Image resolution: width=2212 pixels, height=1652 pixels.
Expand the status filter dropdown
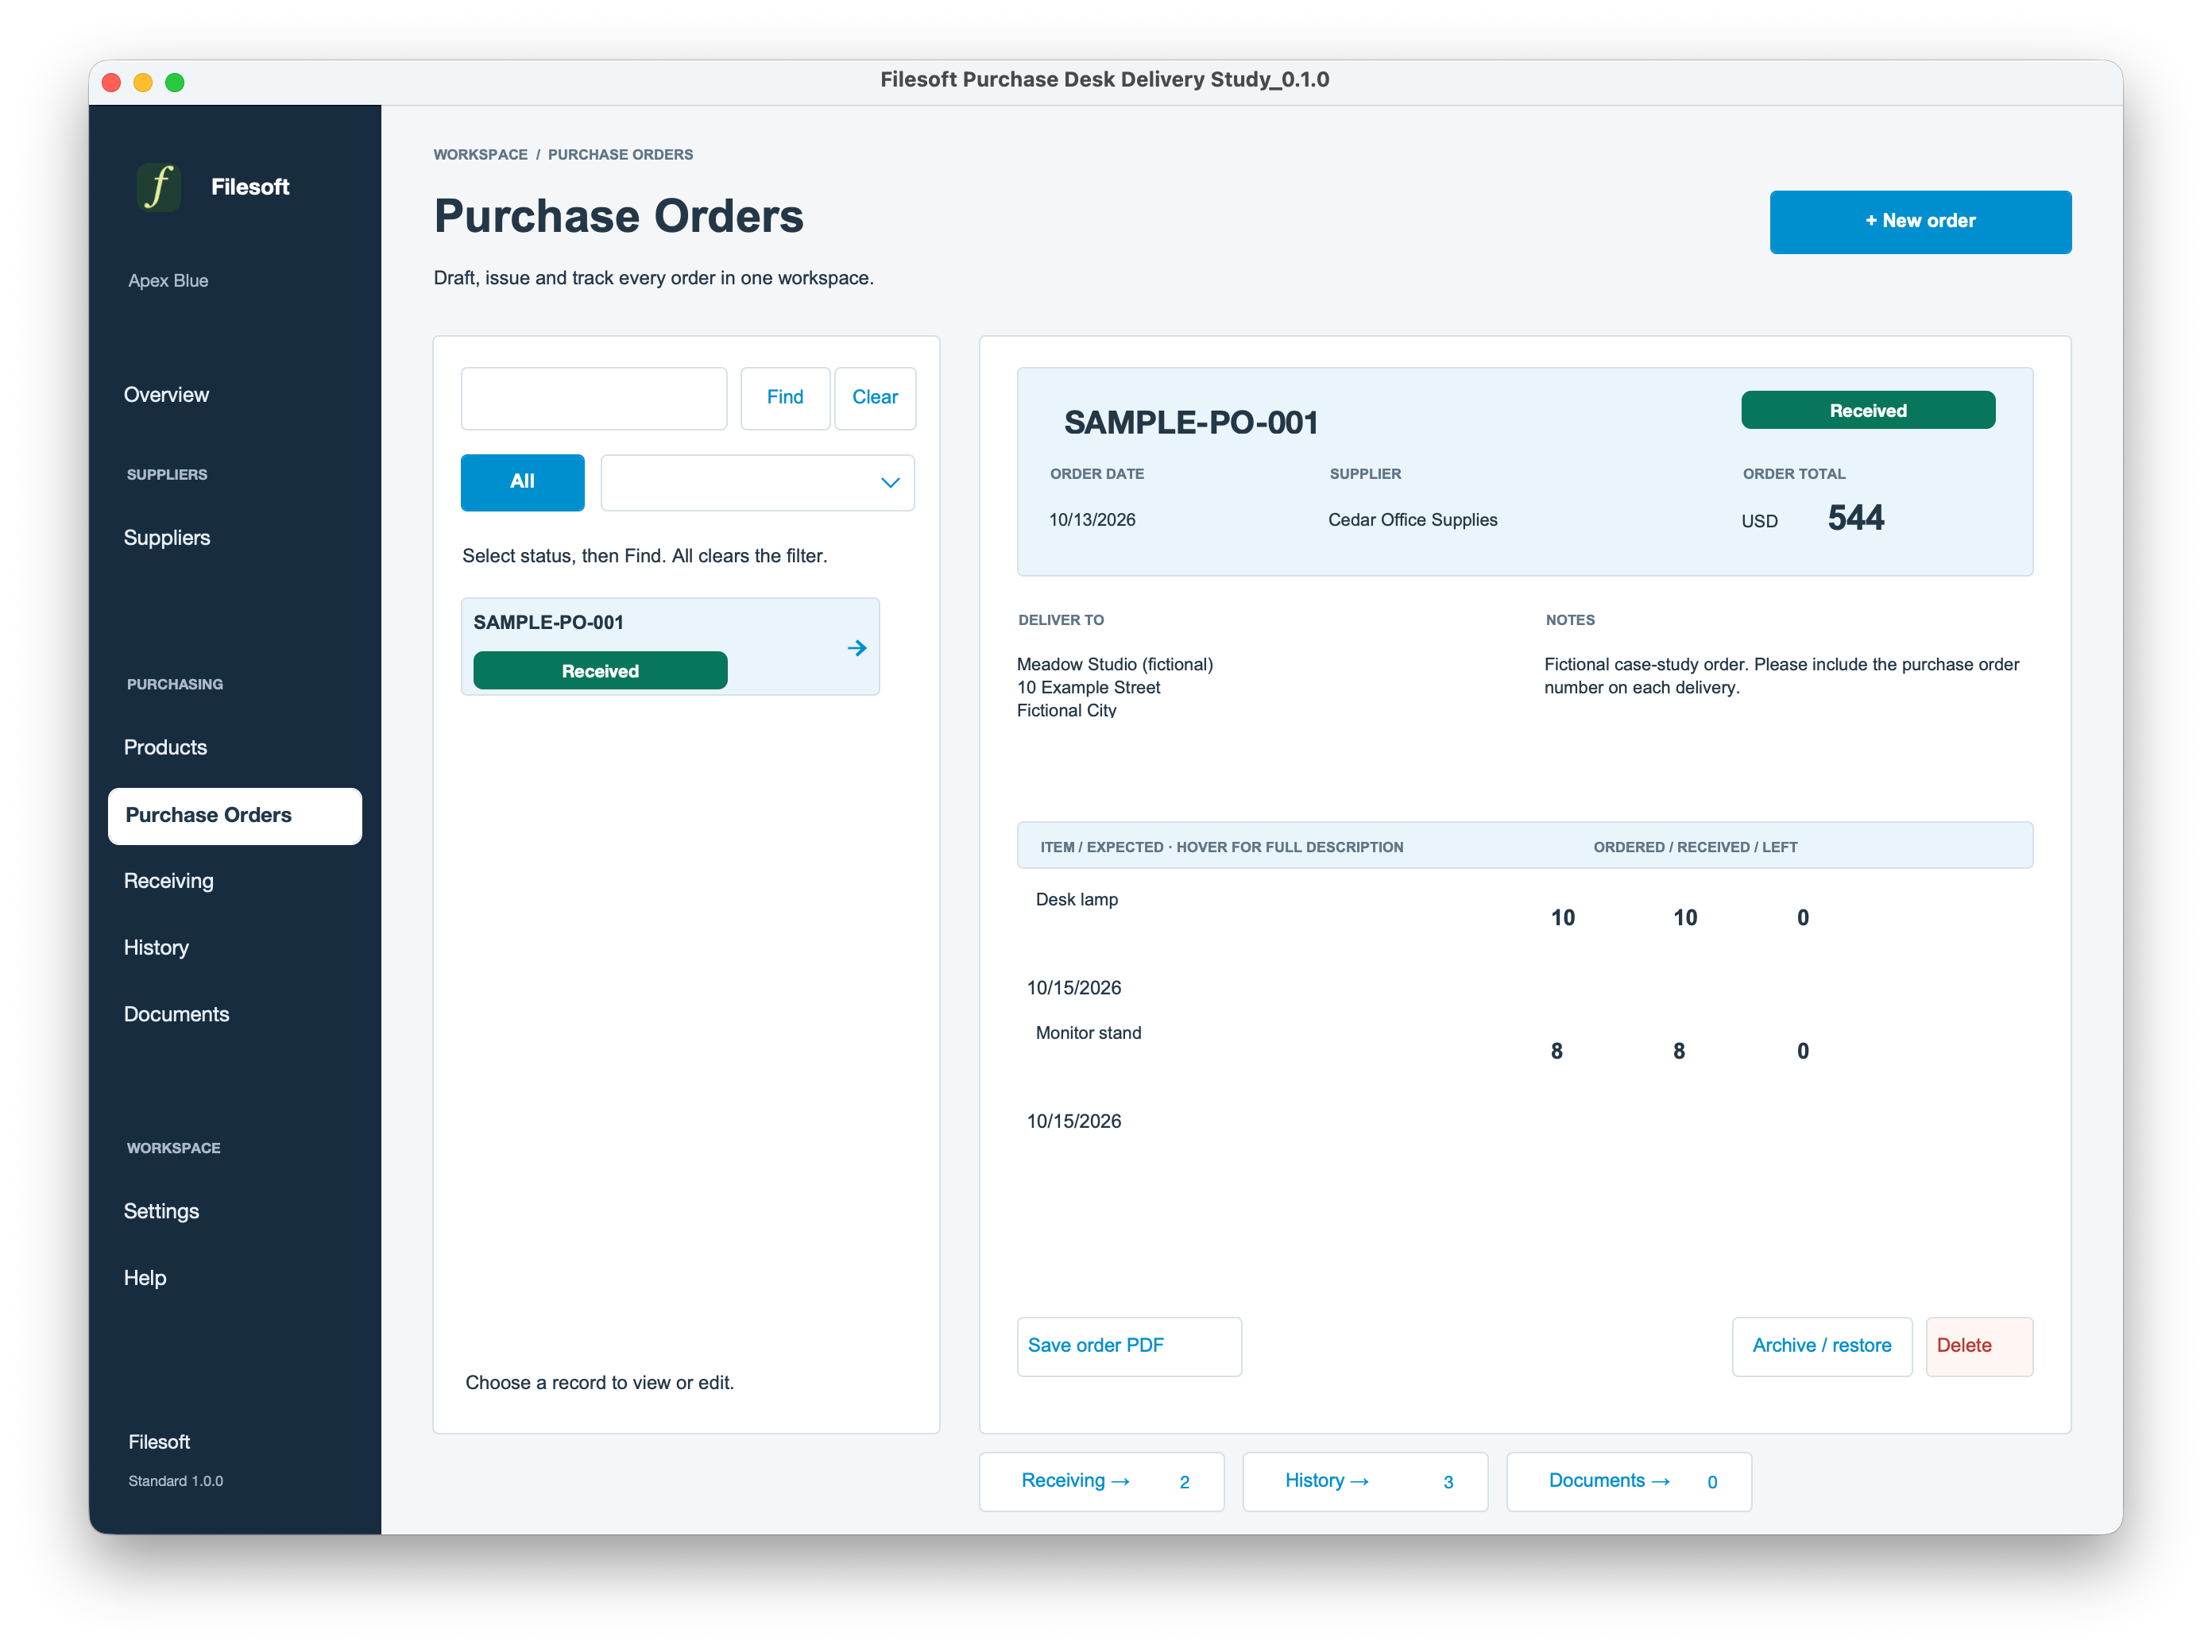coord(757,483)
